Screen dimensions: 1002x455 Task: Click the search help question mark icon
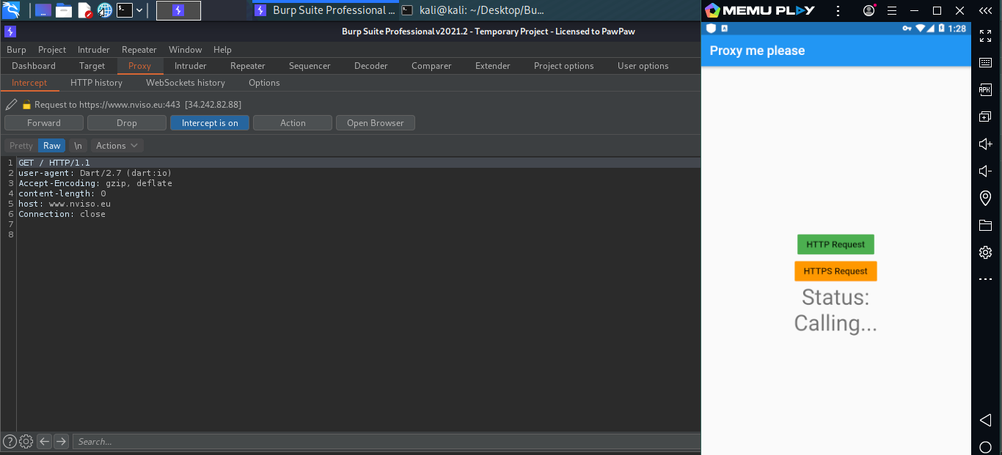click(10, 441)
